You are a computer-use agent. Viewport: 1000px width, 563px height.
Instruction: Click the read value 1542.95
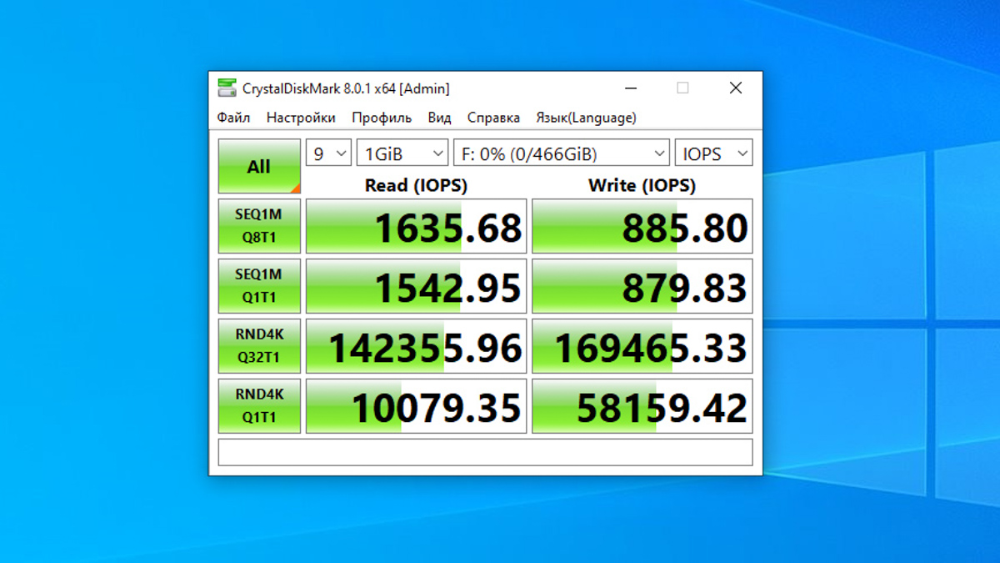tap(416, 286)
